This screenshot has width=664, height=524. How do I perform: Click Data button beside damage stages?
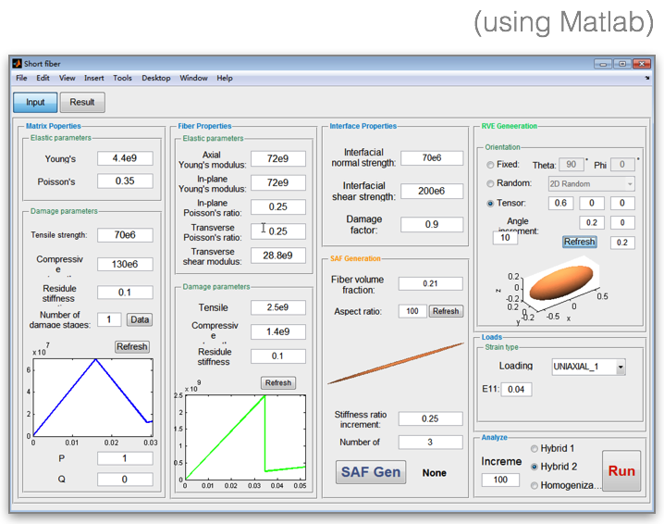pos(139,319)
